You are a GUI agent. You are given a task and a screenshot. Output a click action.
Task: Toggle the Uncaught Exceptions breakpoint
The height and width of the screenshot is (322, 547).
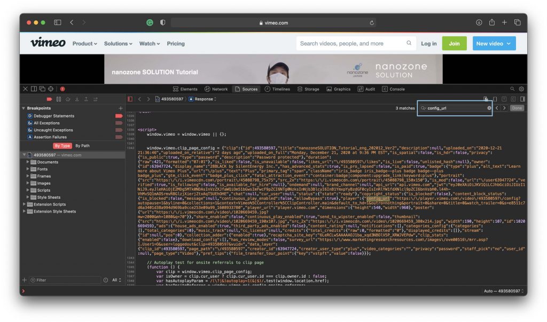tap(119, 130)
